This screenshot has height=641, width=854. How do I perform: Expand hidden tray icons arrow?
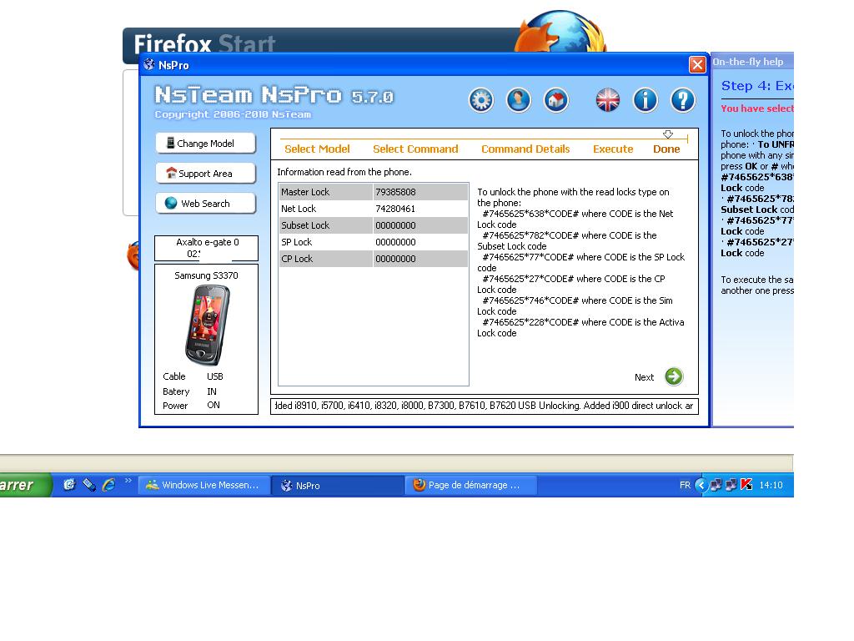click(x=701, y=485)
